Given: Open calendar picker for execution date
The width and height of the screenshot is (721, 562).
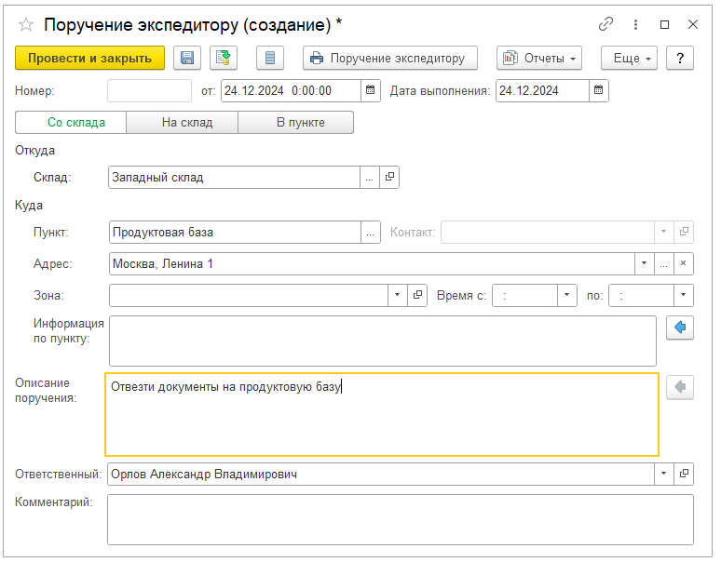Looking at the screenshot, I should click(x=600, y=90).
